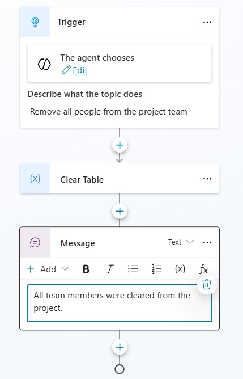Delete the message with the trash icon

pos(207,284)
